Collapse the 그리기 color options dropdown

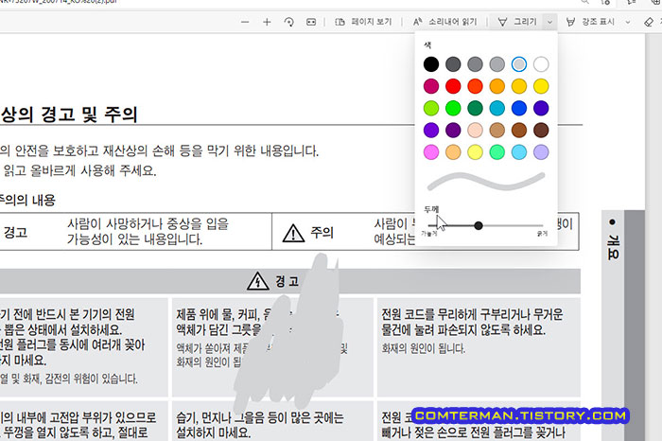549,22
